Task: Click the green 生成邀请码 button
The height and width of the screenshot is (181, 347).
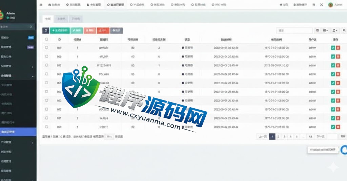Action: click(x=60, y=30)
